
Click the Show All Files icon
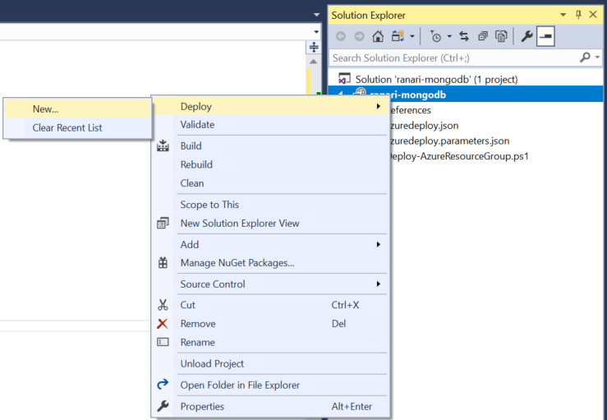[x=501, y=36]
